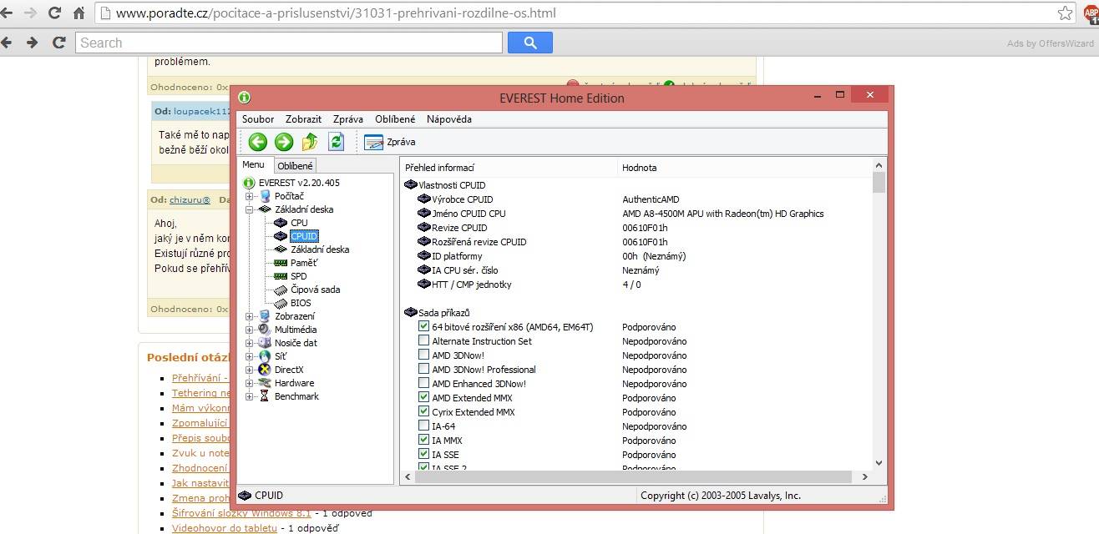Viewport: 1099px width, 534px height.
Task: Select the Síť network icon in tree
Action: (x=265, y=356)
